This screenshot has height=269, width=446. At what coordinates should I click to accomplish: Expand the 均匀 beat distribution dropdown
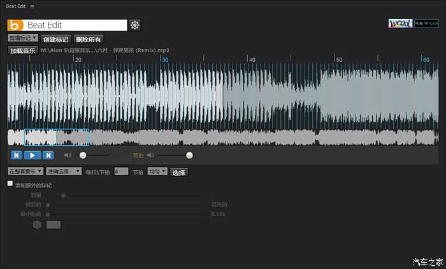(157, 171)
